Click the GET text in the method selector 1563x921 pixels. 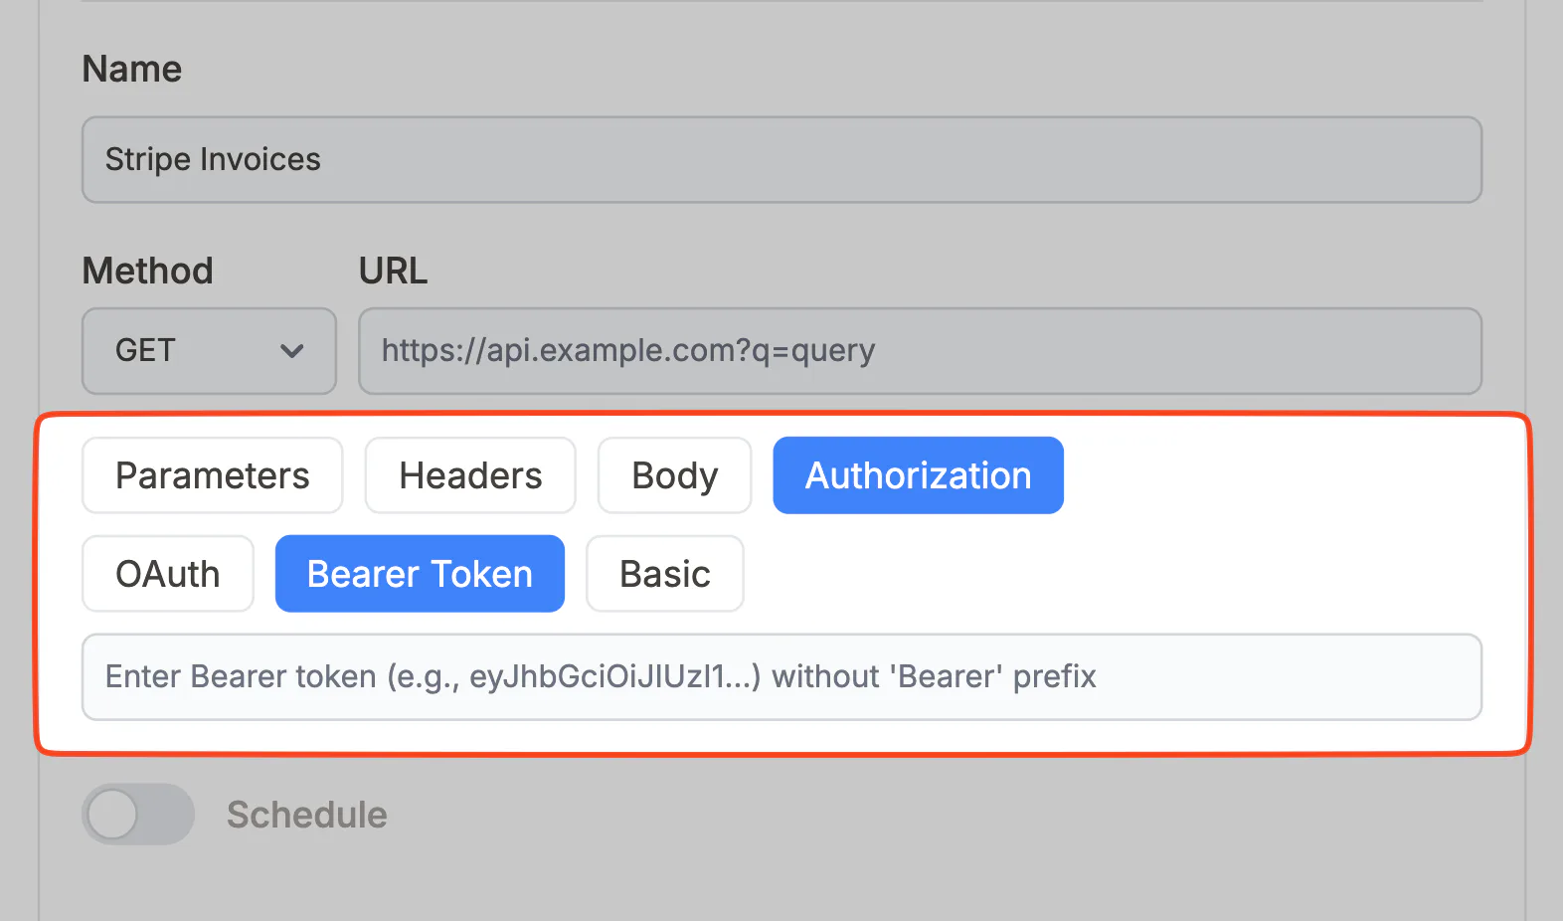[145, 351]
